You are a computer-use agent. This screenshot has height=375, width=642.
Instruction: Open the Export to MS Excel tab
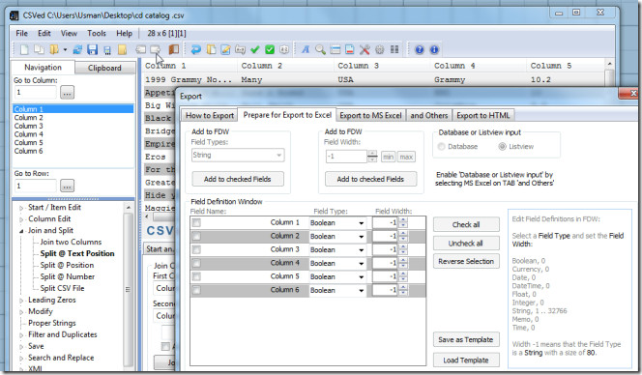click(370, 115)
